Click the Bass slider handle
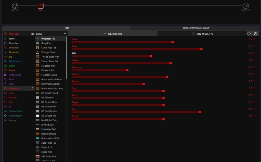Image resolution: width=261 pixels, height=162 pixels. 201,49
